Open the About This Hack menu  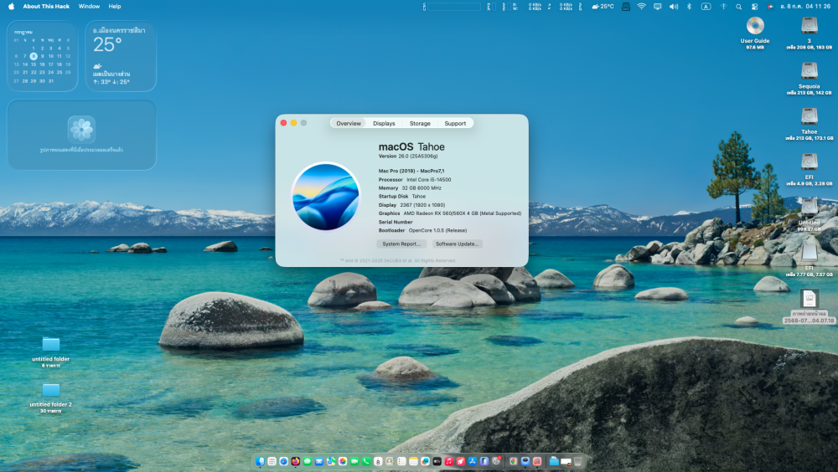pos(46,7)
